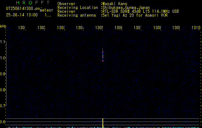Select observer name Masaki Kano
Screen dimensions: 202x128
[115, 4]
